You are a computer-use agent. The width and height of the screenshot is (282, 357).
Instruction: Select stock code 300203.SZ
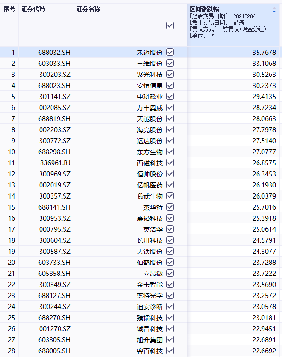(55, 75)
